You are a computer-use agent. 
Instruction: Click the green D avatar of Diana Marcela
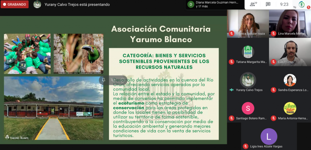(x=191, y=4)
